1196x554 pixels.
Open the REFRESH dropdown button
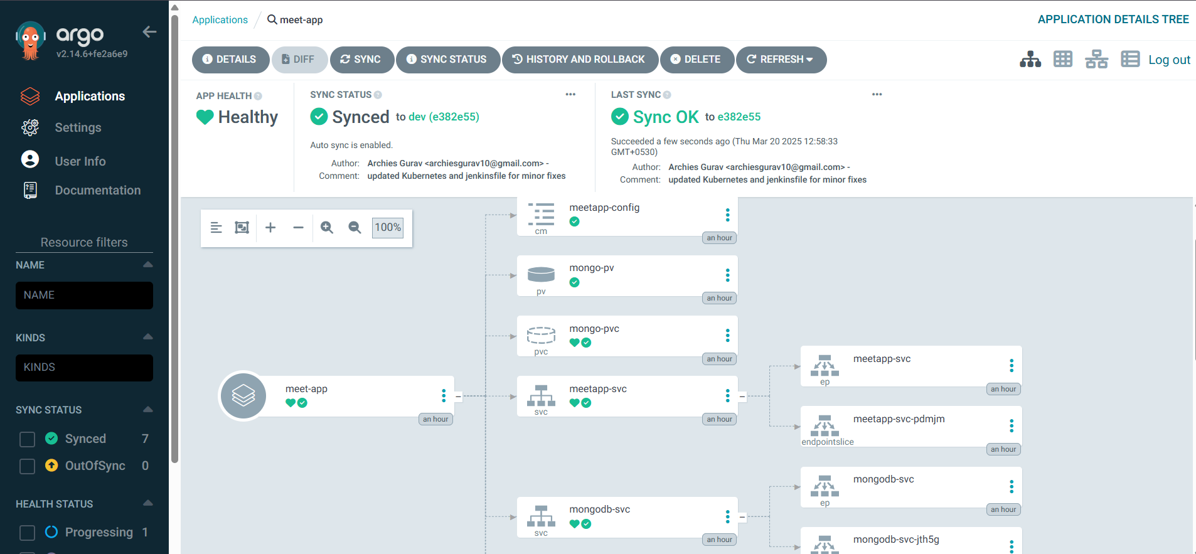click(x=781, y=60)
